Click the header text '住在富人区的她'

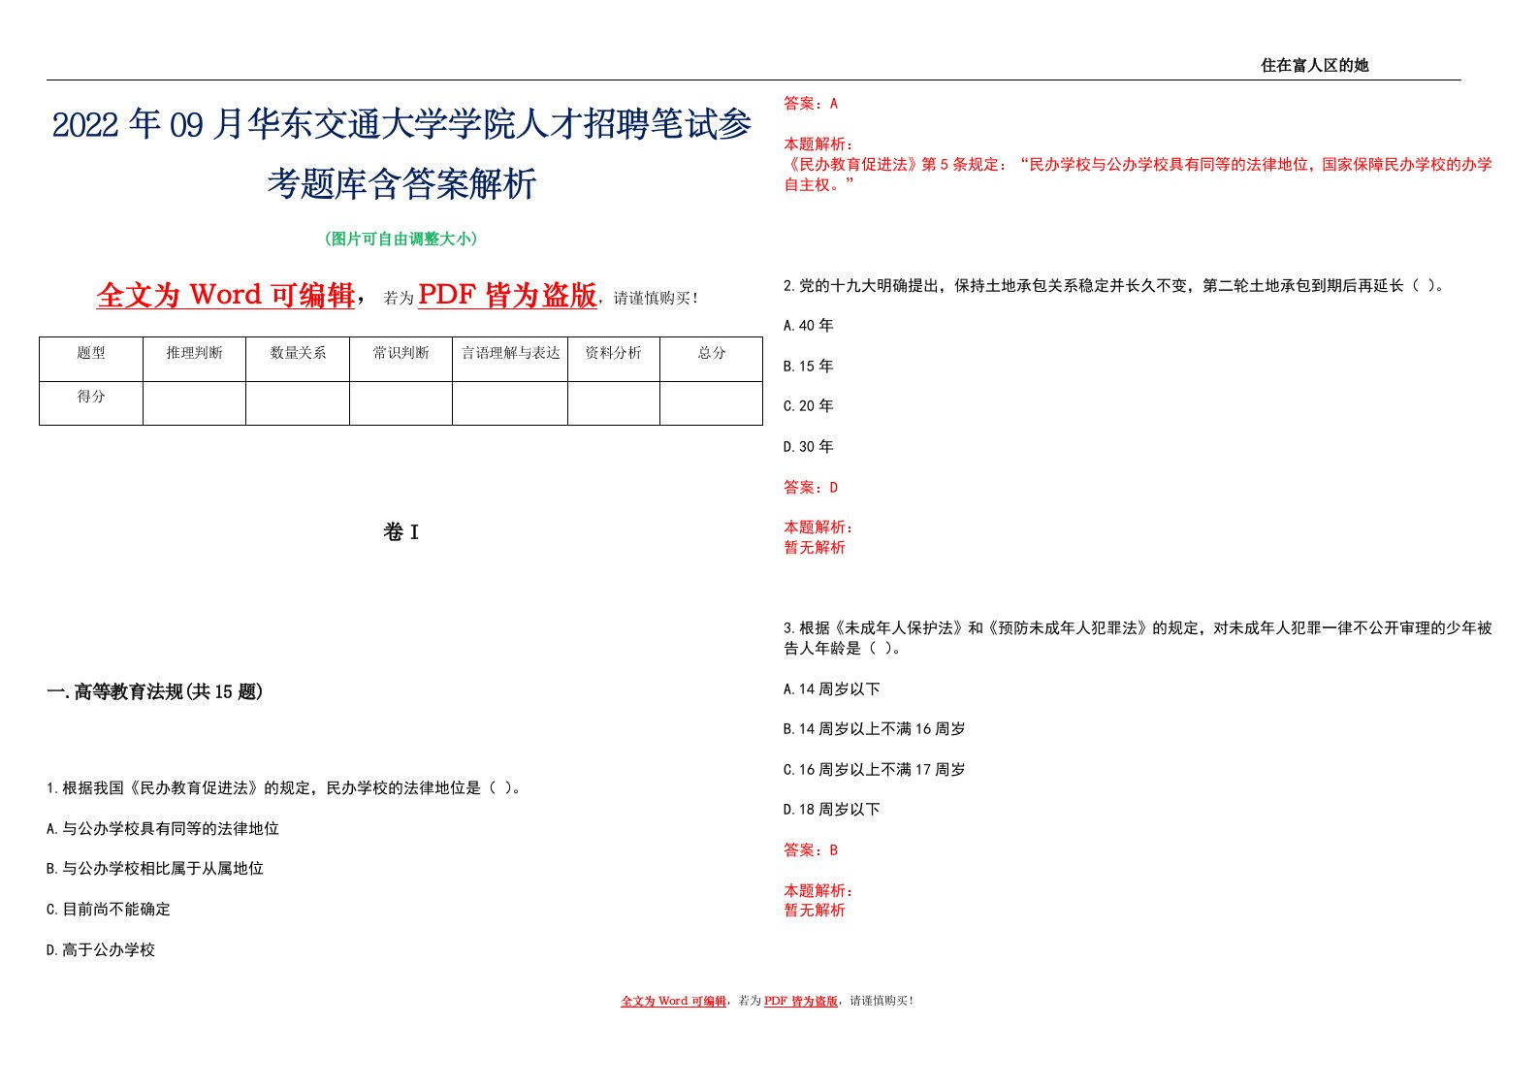1314,65
